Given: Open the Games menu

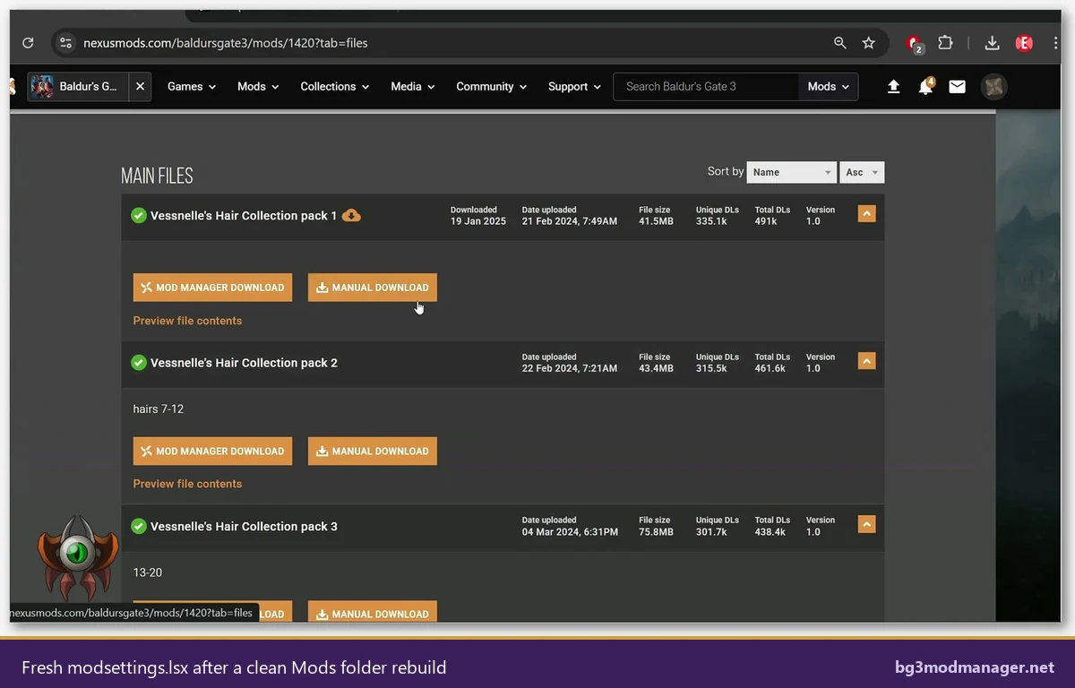Looking at the screenshot, I should point(192,87).
